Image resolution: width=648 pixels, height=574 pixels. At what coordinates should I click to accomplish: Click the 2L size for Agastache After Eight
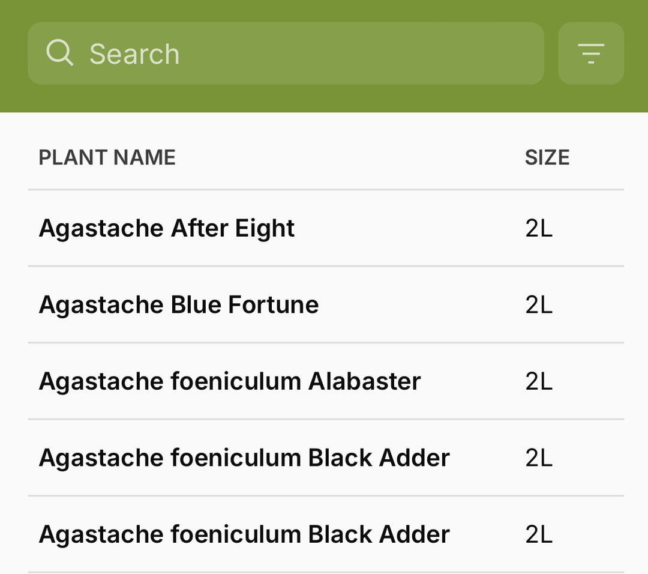[538, 228]
